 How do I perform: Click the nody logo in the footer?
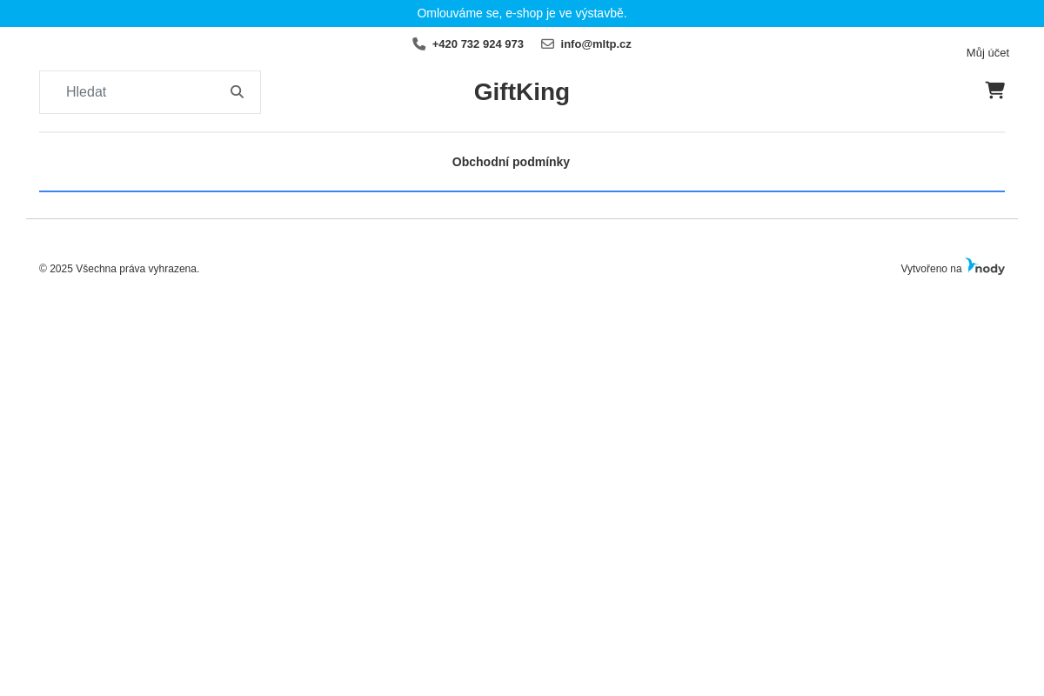[984, 266]
